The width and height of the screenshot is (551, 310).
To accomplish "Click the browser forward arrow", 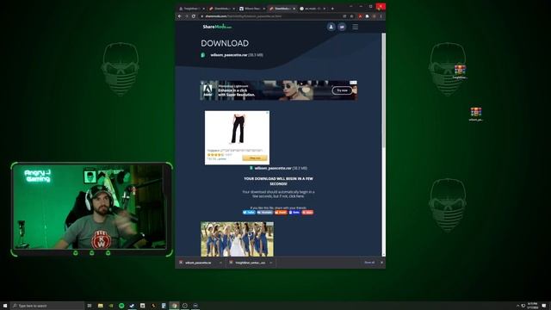I will click(187, 16).
